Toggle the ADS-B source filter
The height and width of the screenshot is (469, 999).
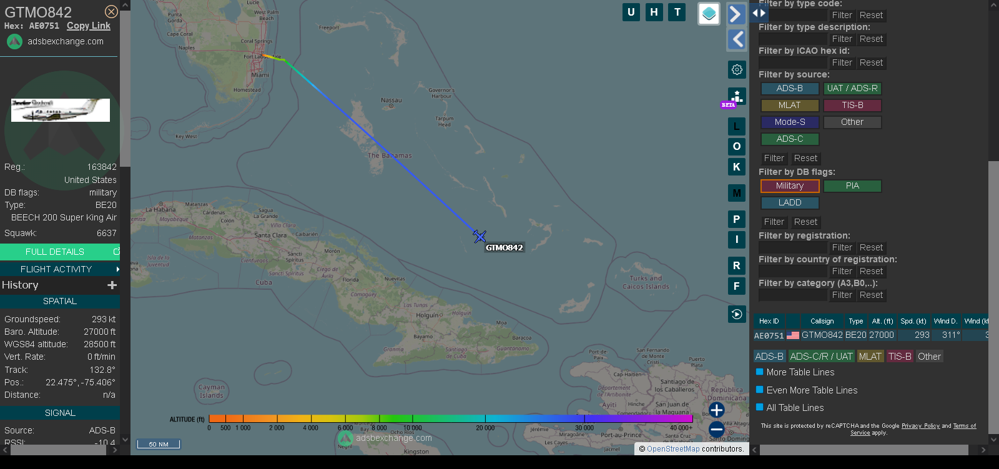coord(790,89)
